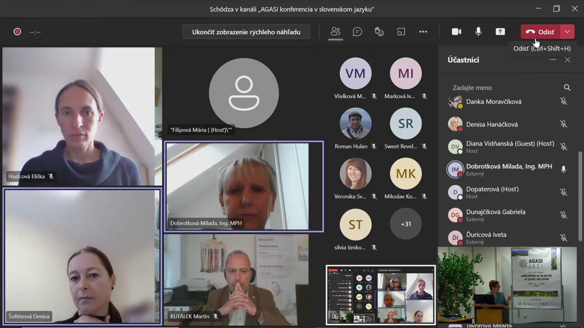Open the participants panel icon in toolbar
This screenshot has width=584, height=328.
click(x=335, y=31)
